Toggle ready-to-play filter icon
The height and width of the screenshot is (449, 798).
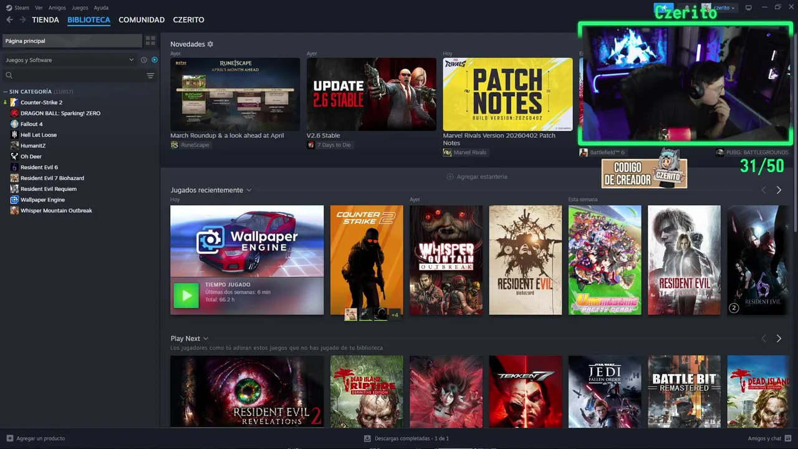click(155, 60)
